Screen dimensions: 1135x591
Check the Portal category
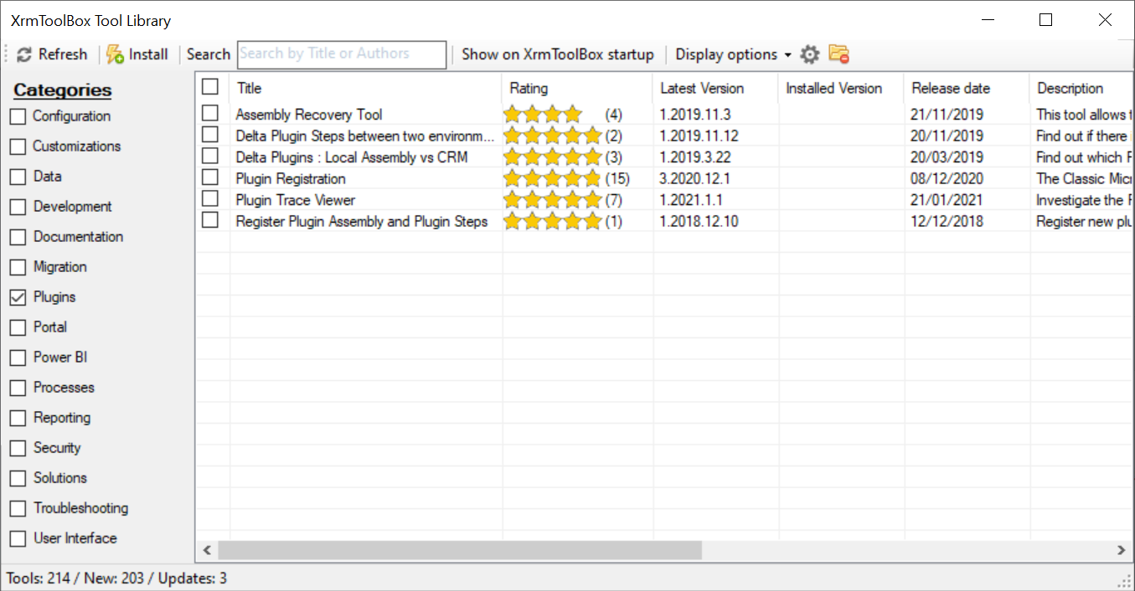(18, 327)
